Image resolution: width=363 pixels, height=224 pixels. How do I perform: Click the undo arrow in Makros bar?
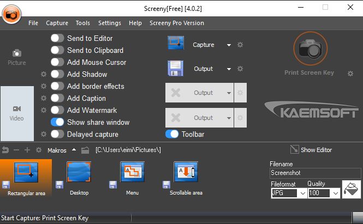(5, 150)
